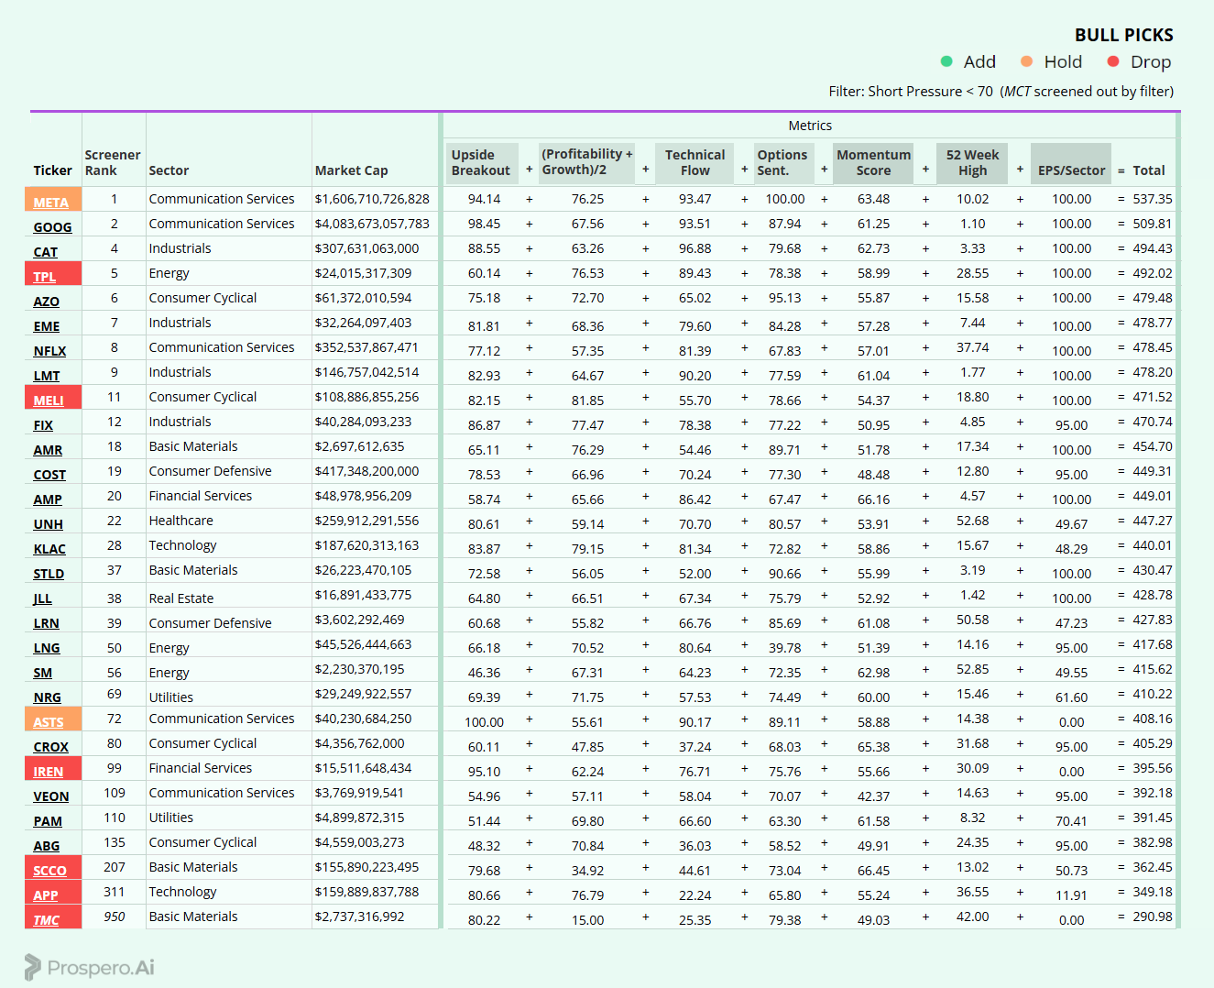
Task: Click the Screener Rank column header
Action: [113, 163]
